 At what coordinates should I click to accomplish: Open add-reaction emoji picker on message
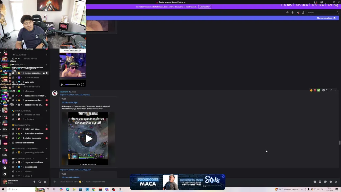[x=323, y=90]
